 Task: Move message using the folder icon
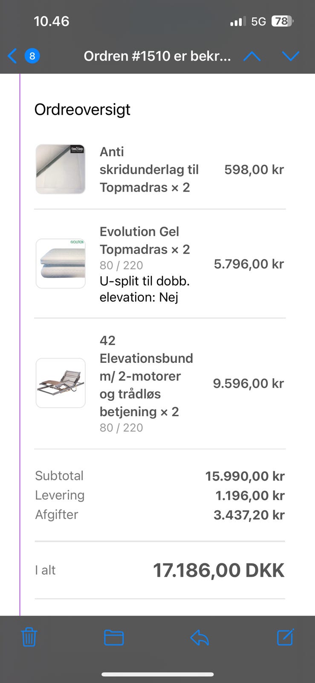pos(114,638)
